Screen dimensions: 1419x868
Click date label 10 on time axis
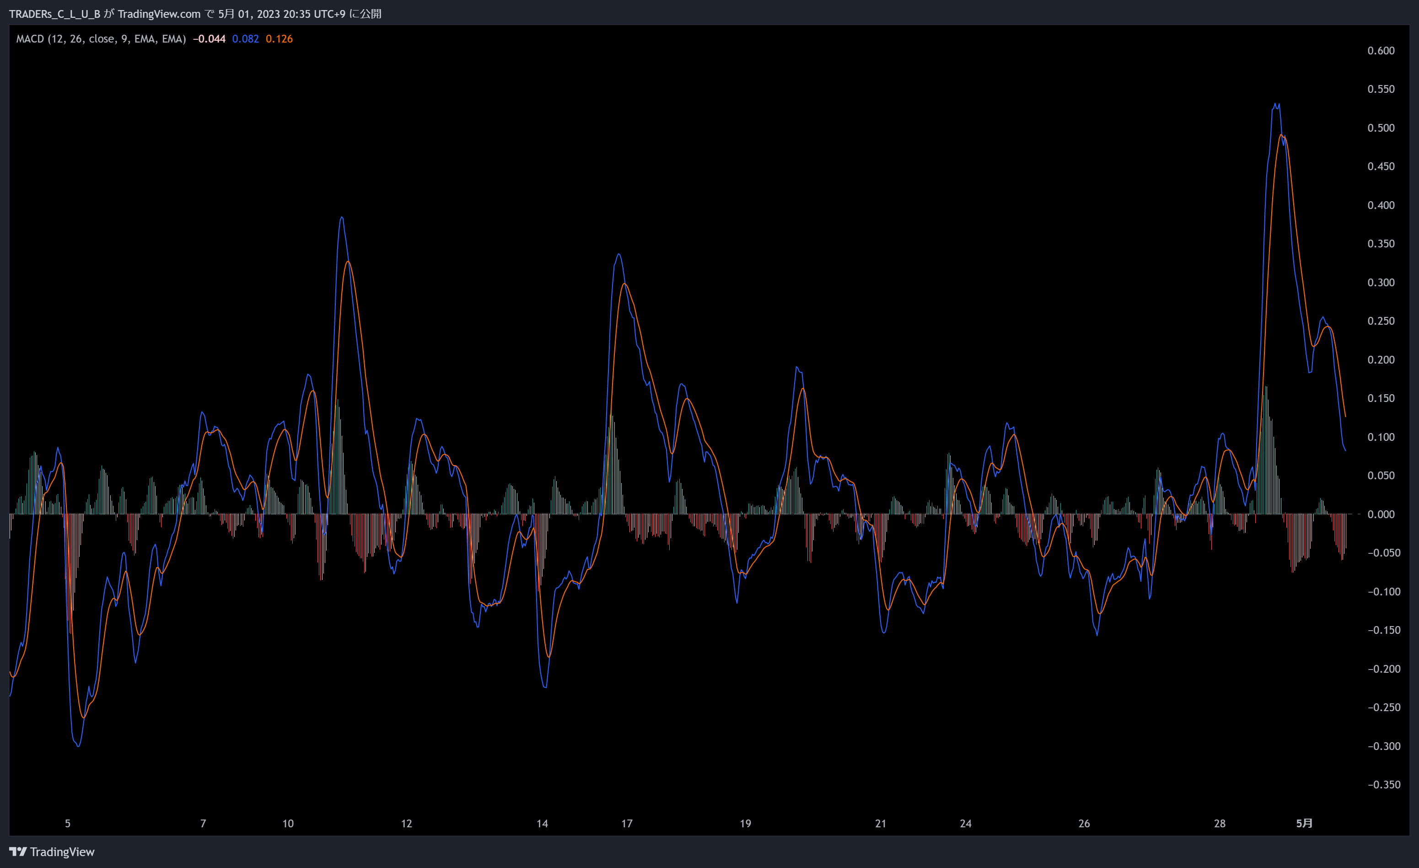coord(288,824)
